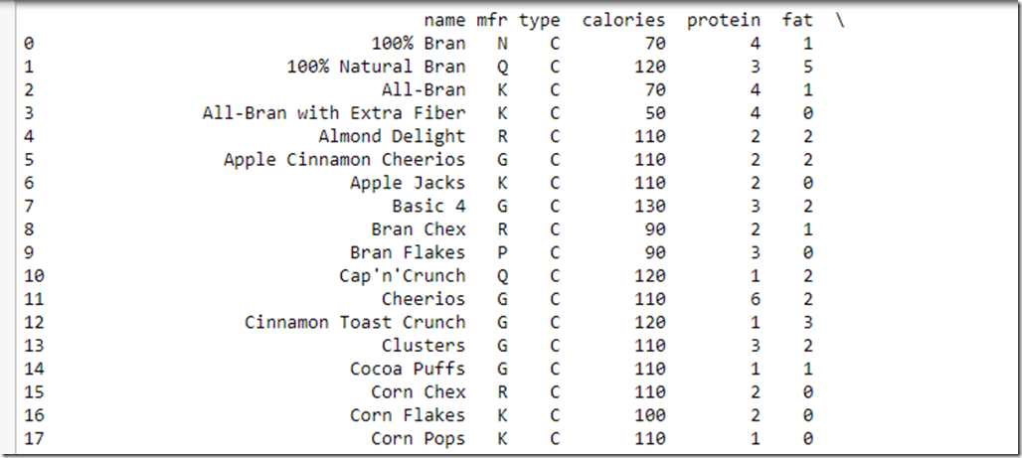This screenshot has height=458, width=1022.
Task: Click the "Cap'n'Crunch" cereal name
Action: 402,275
